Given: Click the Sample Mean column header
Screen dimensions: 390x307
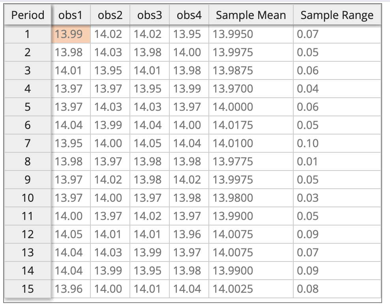Looking at the screenshot, I should pyautogui.click(x=251, y=15).
